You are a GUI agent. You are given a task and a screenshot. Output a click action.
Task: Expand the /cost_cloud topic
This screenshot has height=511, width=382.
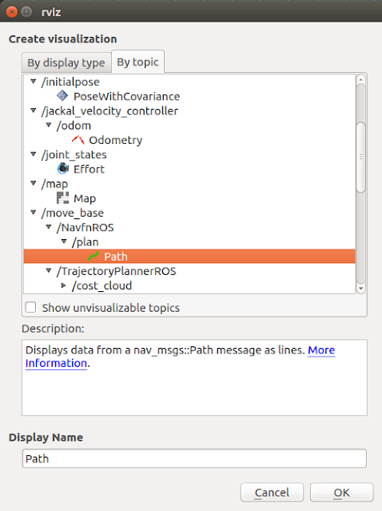click(64, 285)
